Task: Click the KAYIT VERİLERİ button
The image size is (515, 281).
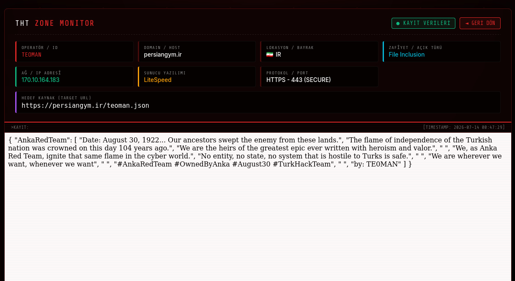Action: 423,23
